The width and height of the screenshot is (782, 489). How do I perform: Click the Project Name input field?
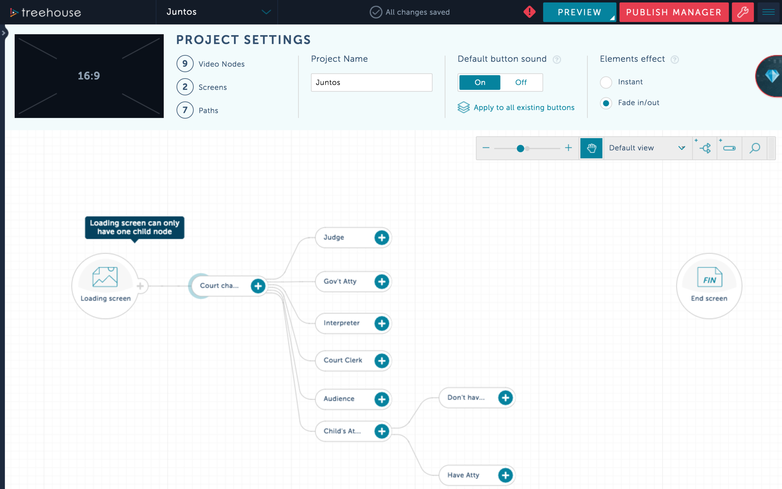click(x=371, y=83)
